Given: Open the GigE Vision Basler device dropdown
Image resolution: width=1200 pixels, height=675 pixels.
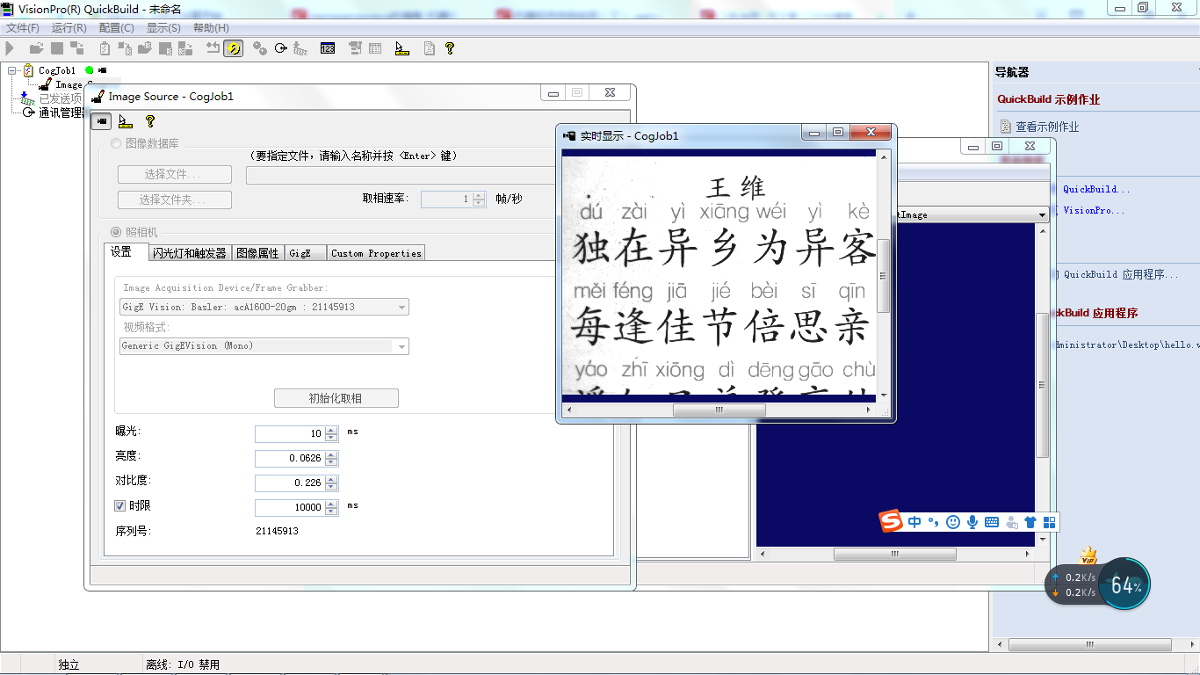Looking at the screenshot, I should 402,308.
